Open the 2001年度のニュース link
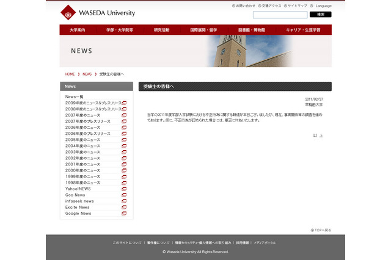Screen dimensions: 391x260 click(x=83, y=164)
